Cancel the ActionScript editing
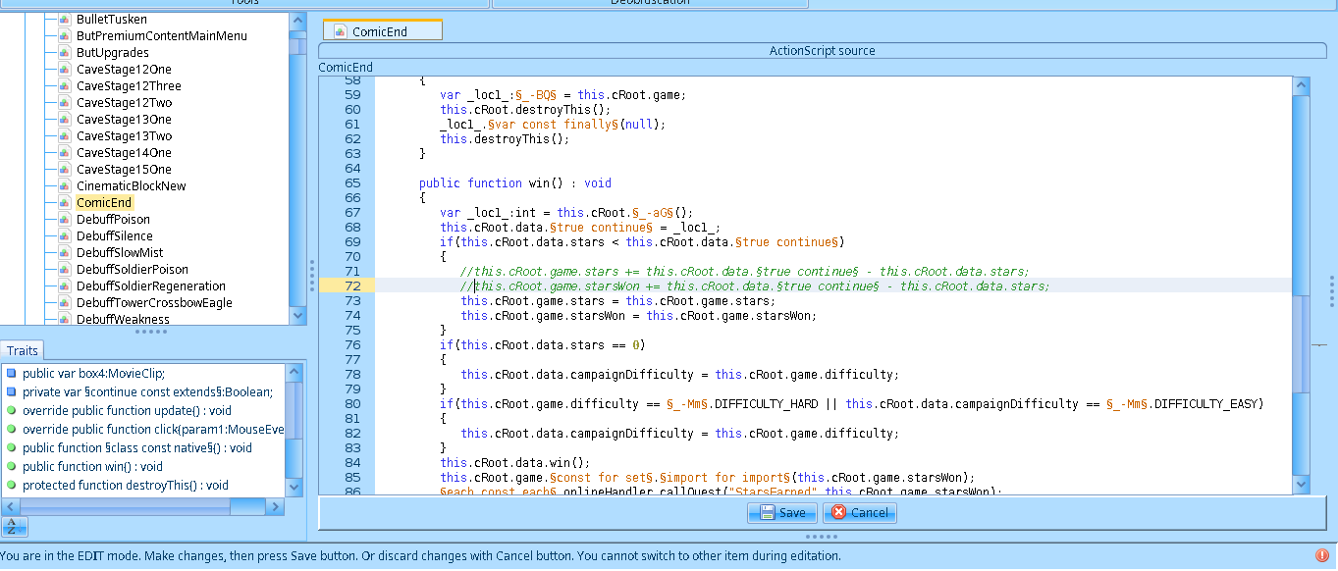Screen dimensions: 1338x571 point(859,512)
